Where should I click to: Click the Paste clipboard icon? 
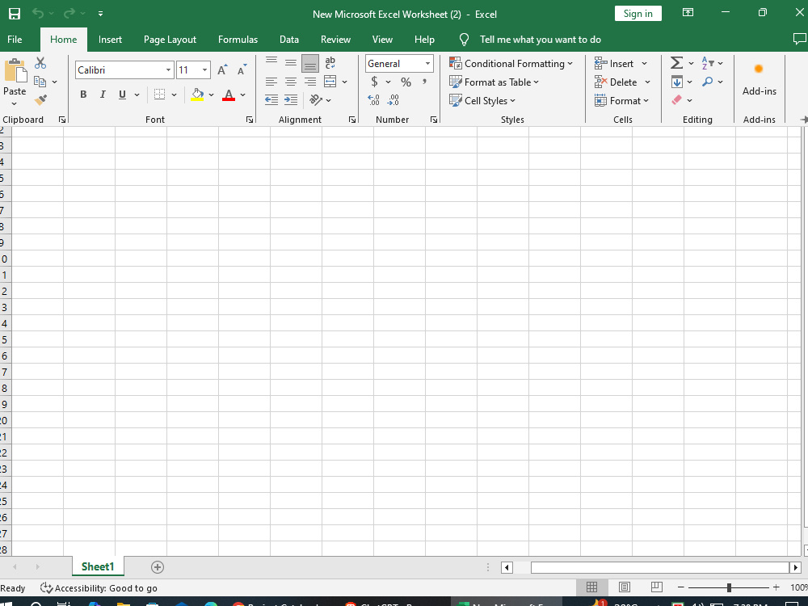15,70
